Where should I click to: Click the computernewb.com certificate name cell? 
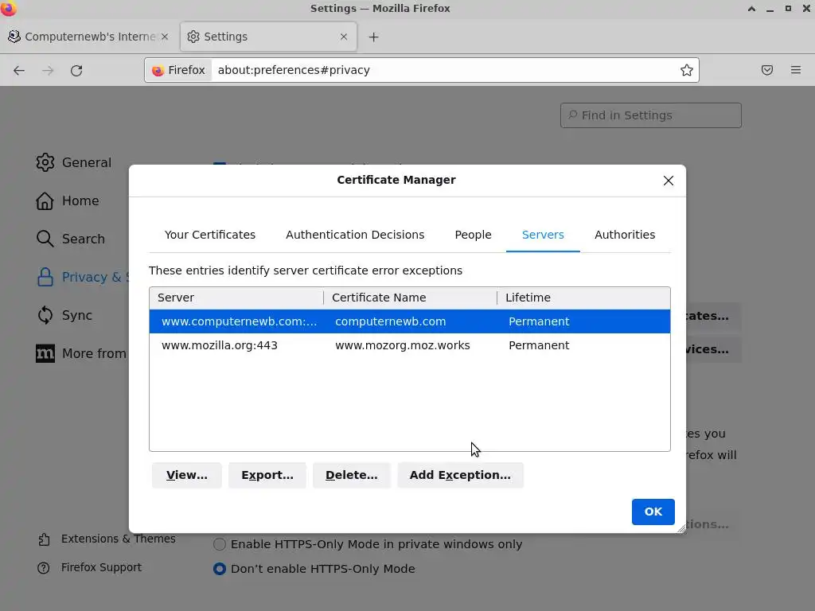(390, 321)
